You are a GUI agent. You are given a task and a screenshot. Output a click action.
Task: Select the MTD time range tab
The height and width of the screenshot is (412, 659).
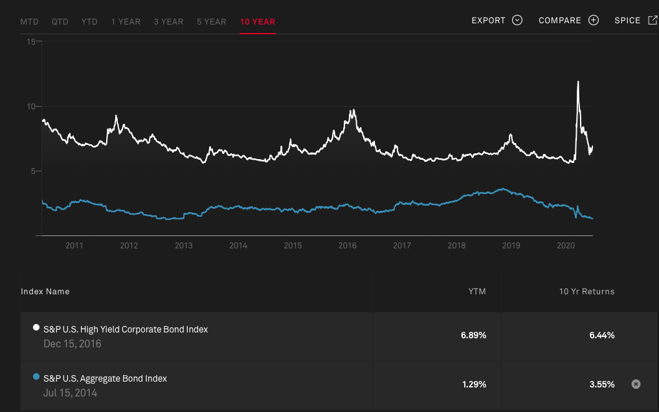(29, 22)
